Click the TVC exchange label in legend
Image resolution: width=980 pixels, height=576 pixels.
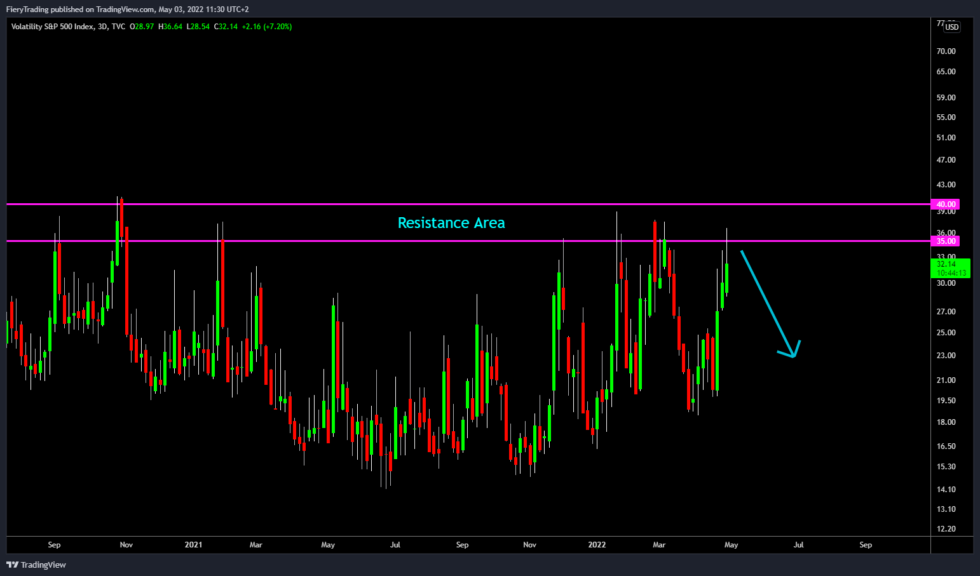(118, 27)
